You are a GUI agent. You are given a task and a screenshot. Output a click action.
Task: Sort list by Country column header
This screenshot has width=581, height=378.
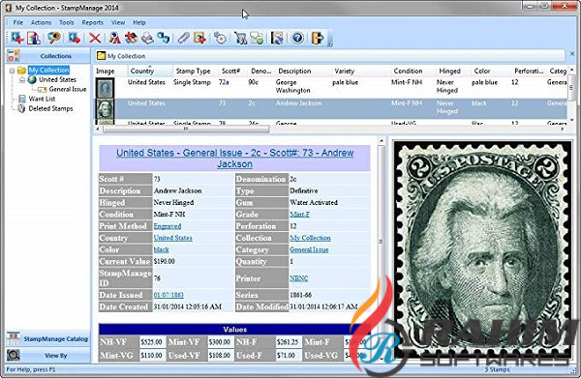pyautogui.click(x=150, y=71)
